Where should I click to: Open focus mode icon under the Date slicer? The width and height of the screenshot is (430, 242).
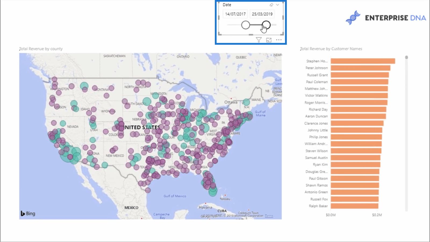(269, 40)
